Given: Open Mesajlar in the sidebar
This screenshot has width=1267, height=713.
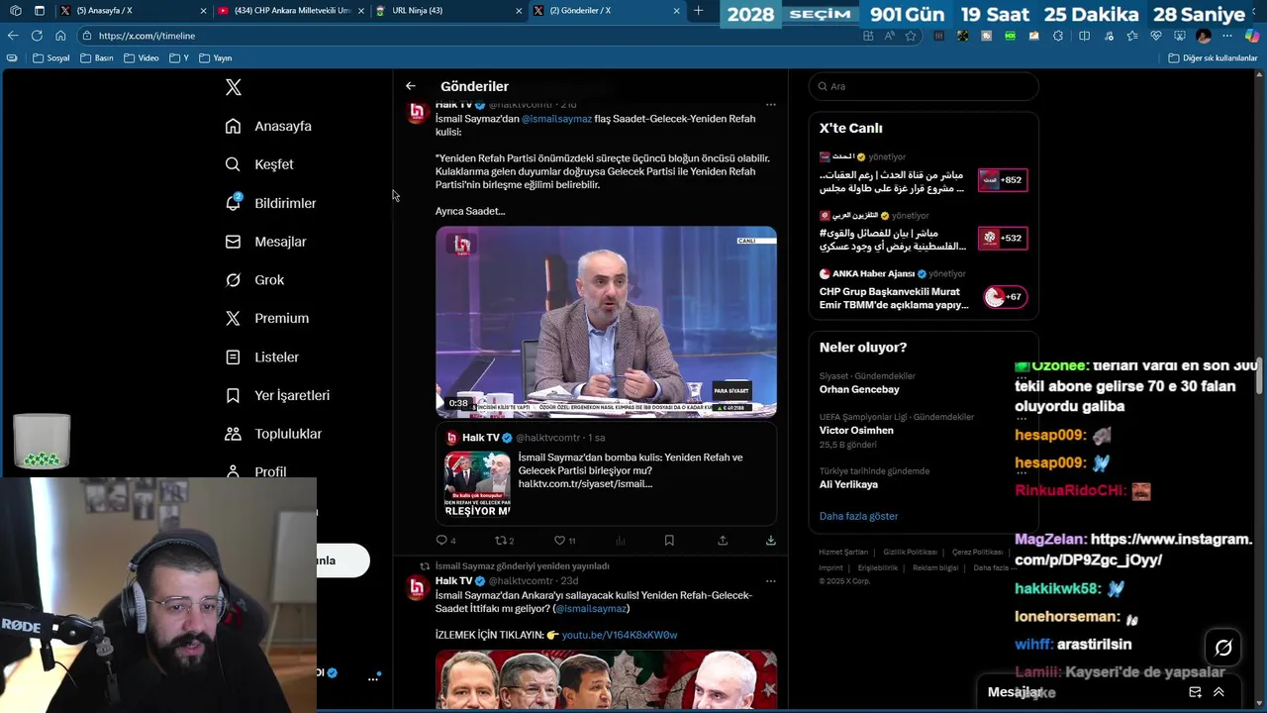Looking at the screenshot, I should (266, 242).
